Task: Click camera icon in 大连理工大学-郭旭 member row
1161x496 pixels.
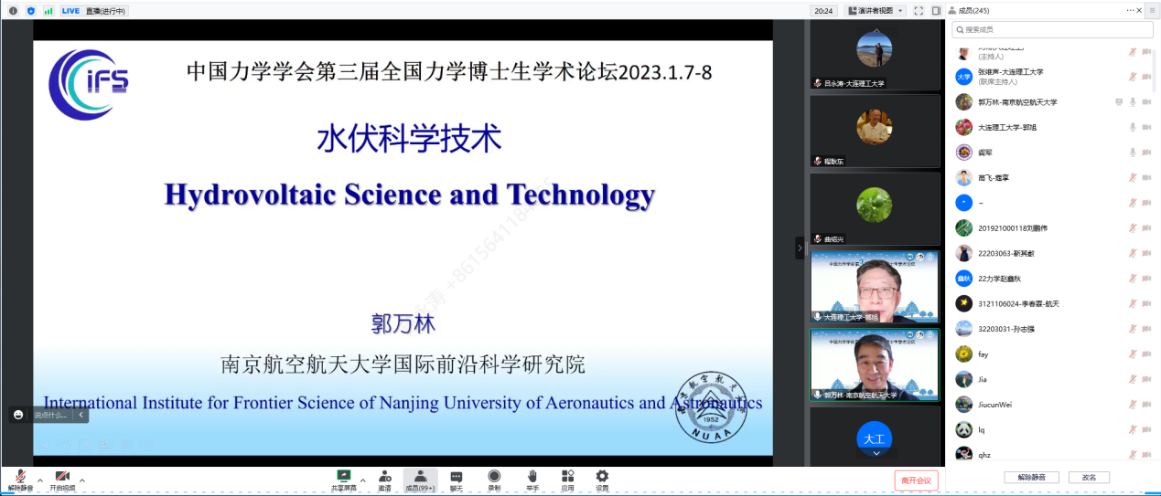Action: click(x=1146, y=127)
